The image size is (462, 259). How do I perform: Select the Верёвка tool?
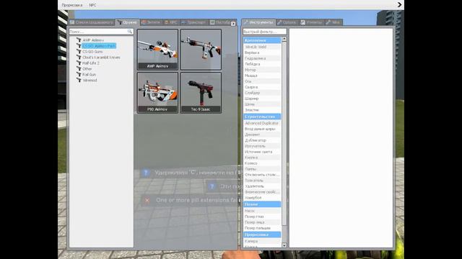(x=262, y=53)
